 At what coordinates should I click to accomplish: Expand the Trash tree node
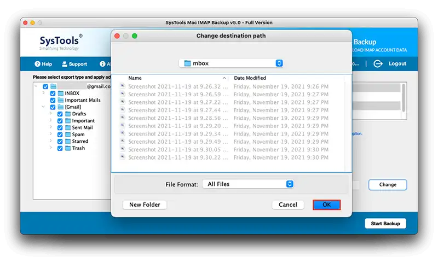(x=50, y=148)
